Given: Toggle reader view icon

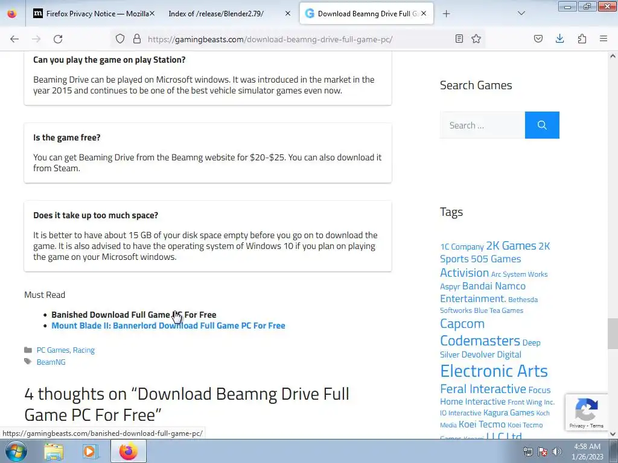Looking at the screenshot, I should 459,39.
